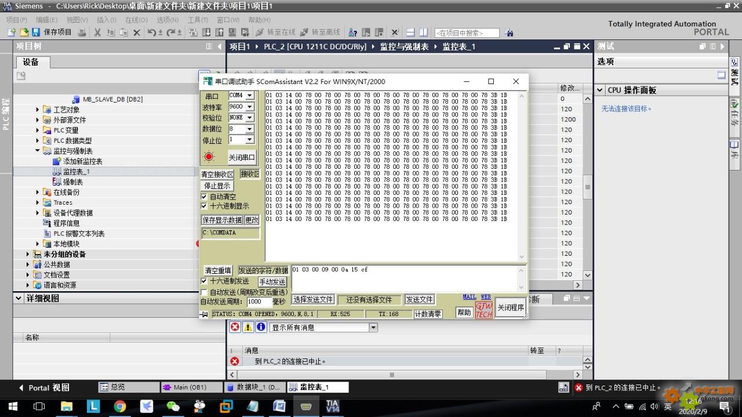Click the Download to device icon
The image size is (742, 417).
point(207,32)
